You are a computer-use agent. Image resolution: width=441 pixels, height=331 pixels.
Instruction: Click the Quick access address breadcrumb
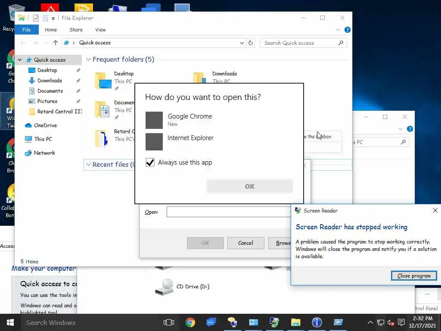coord(95,43)
